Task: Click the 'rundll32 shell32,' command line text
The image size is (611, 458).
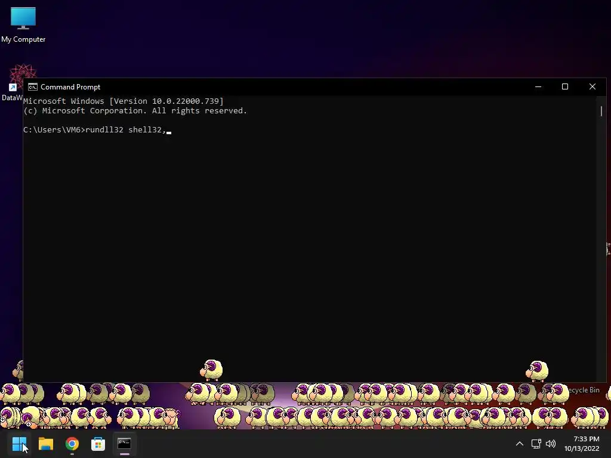Action: [x=126, y=129]
